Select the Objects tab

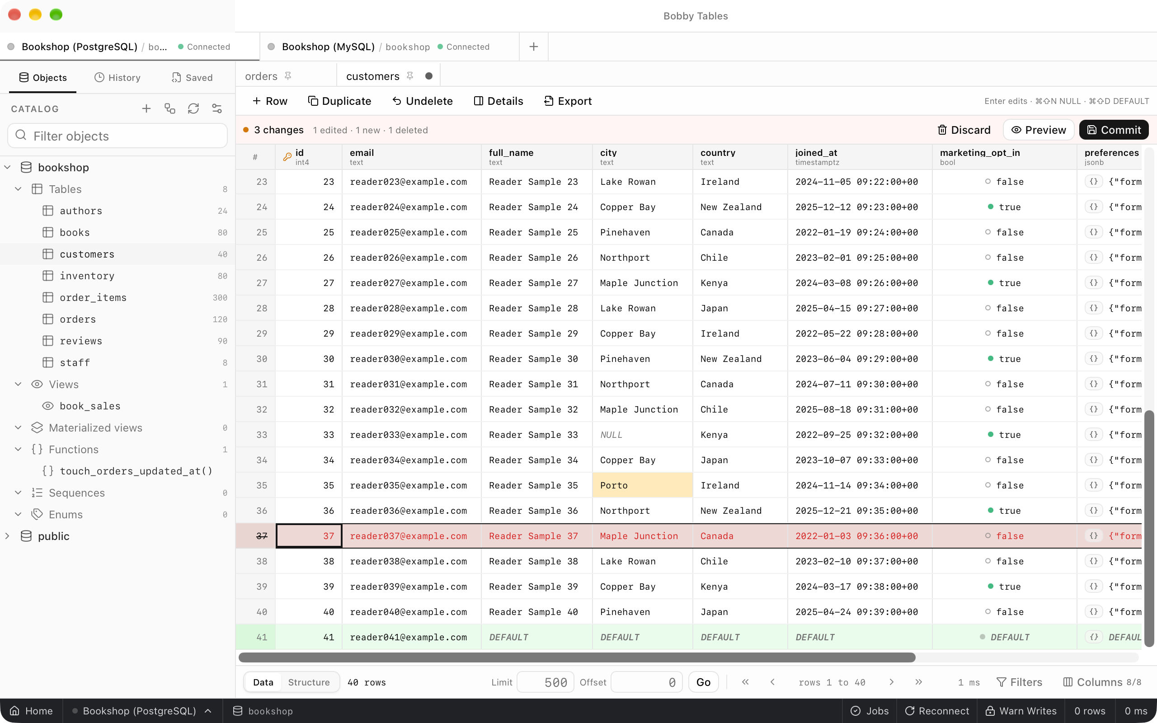[42, 77]
